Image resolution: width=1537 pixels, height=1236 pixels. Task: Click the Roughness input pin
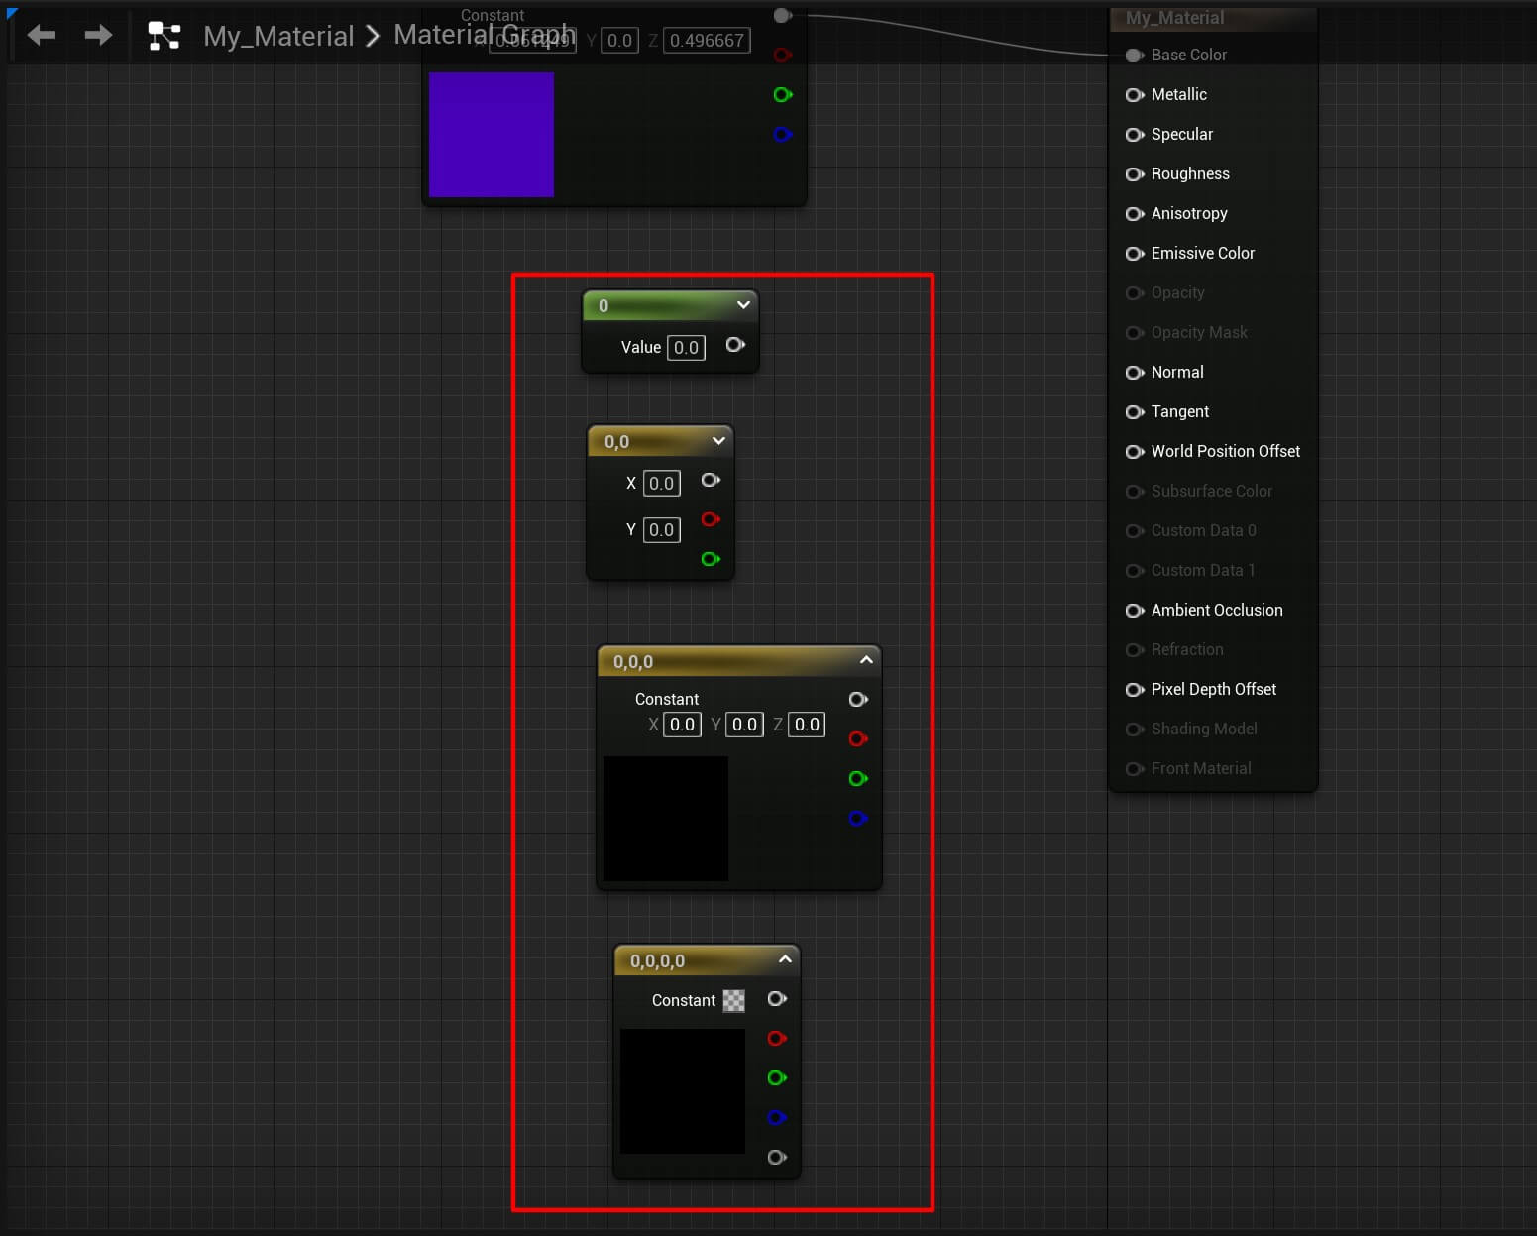1135,174
